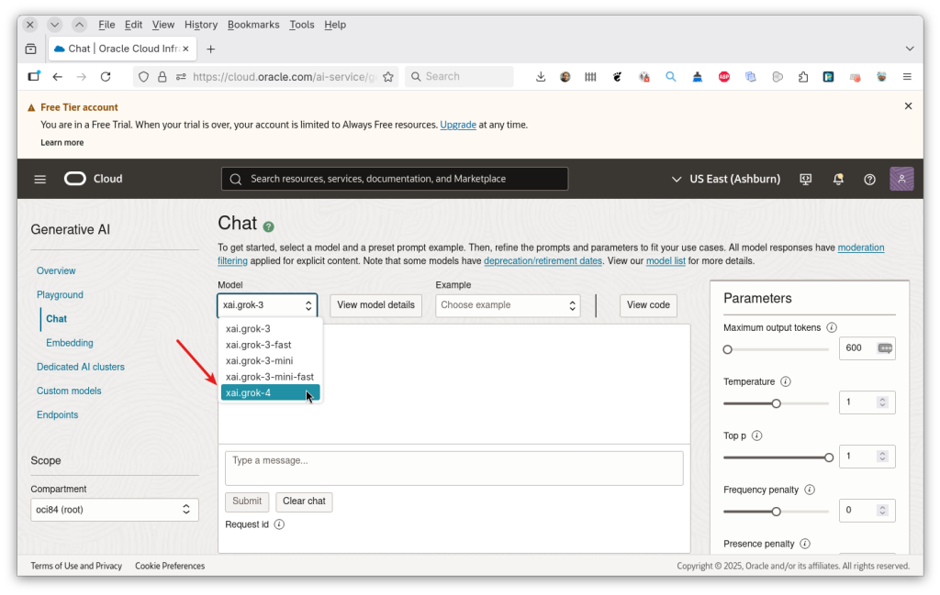Show info for Temperature parameter
The width and height of the screenshot is (940, 595).
click(x=786, y=381)
